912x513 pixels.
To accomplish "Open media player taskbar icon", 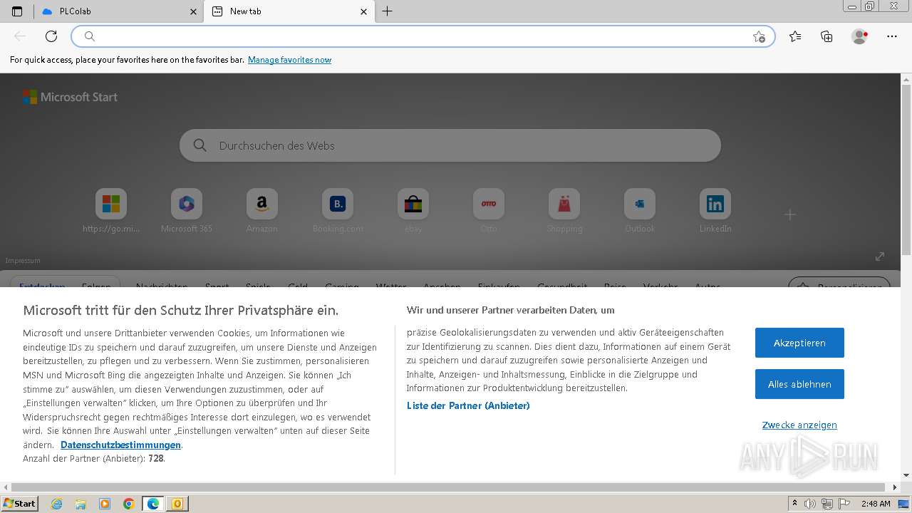I will 105,504.
